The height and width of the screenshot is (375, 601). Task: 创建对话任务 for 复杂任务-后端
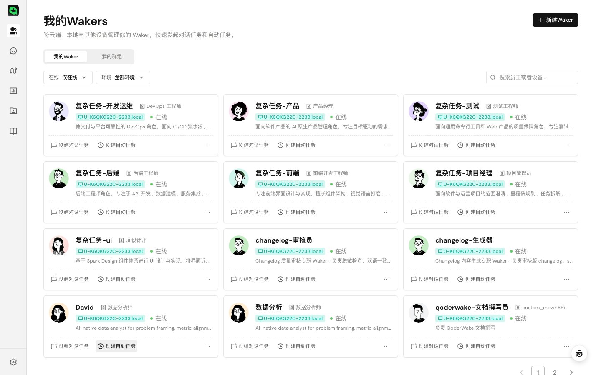pos(70,212)
